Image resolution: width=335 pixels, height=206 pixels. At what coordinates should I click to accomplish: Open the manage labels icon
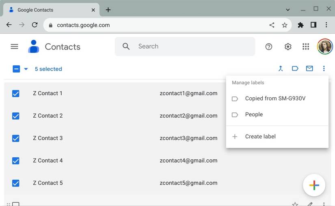[295, 69]
